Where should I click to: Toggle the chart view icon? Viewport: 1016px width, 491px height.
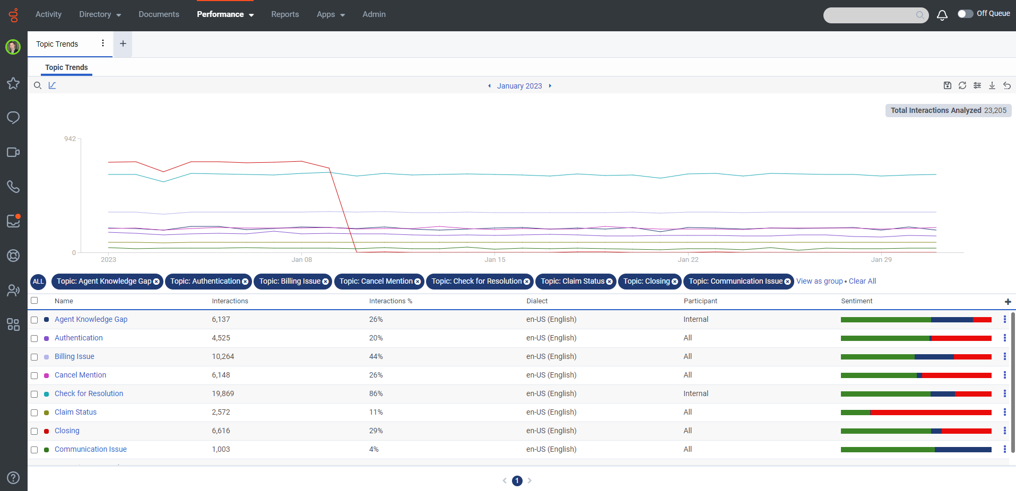click(52, 85)
